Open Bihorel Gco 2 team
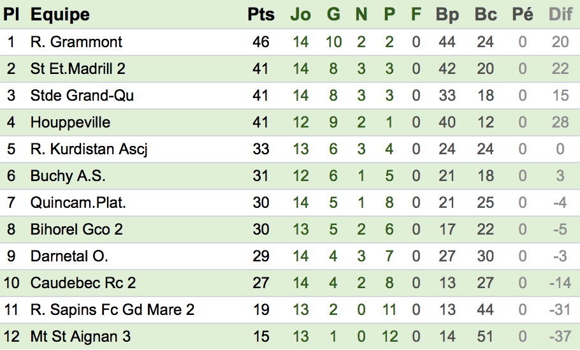Screen dimensions: 580x350 pyautogui.click(x=76, y=230)
